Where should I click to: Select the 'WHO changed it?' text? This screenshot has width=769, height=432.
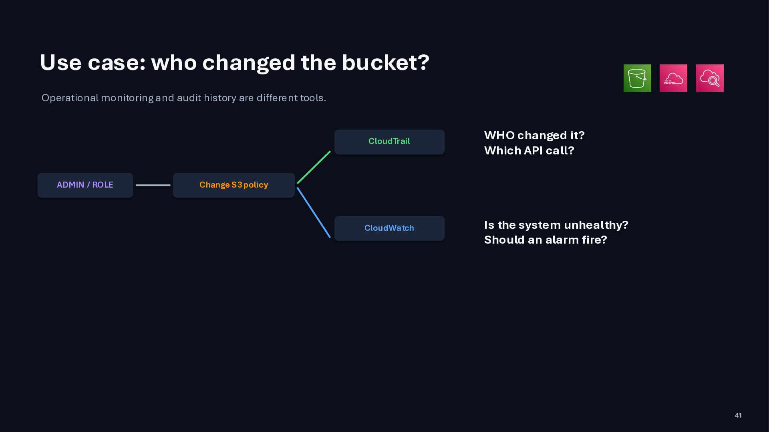click(x=534, y=135)
